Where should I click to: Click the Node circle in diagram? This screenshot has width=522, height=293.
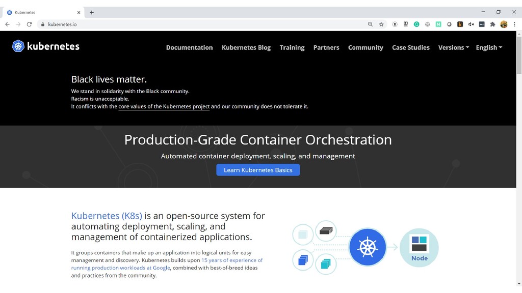[419, 248]
